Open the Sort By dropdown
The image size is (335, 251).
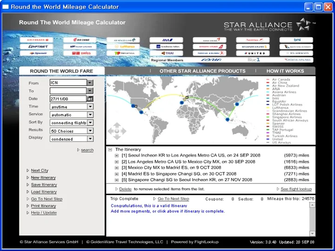pyautogui.click(x=90, y=122)
